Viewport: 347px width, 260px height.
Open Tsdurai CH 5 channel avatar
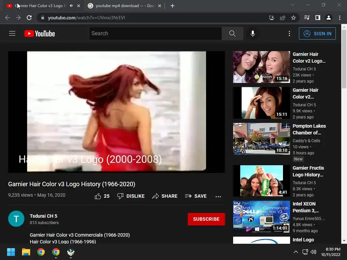(16, 219)
